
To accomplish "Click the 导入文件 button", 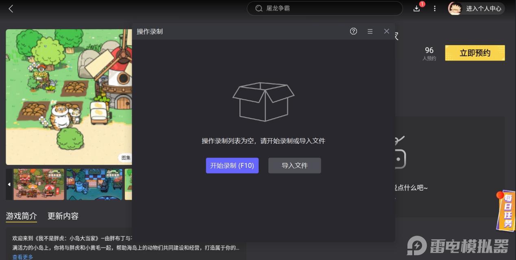I will tap(295, 165).
